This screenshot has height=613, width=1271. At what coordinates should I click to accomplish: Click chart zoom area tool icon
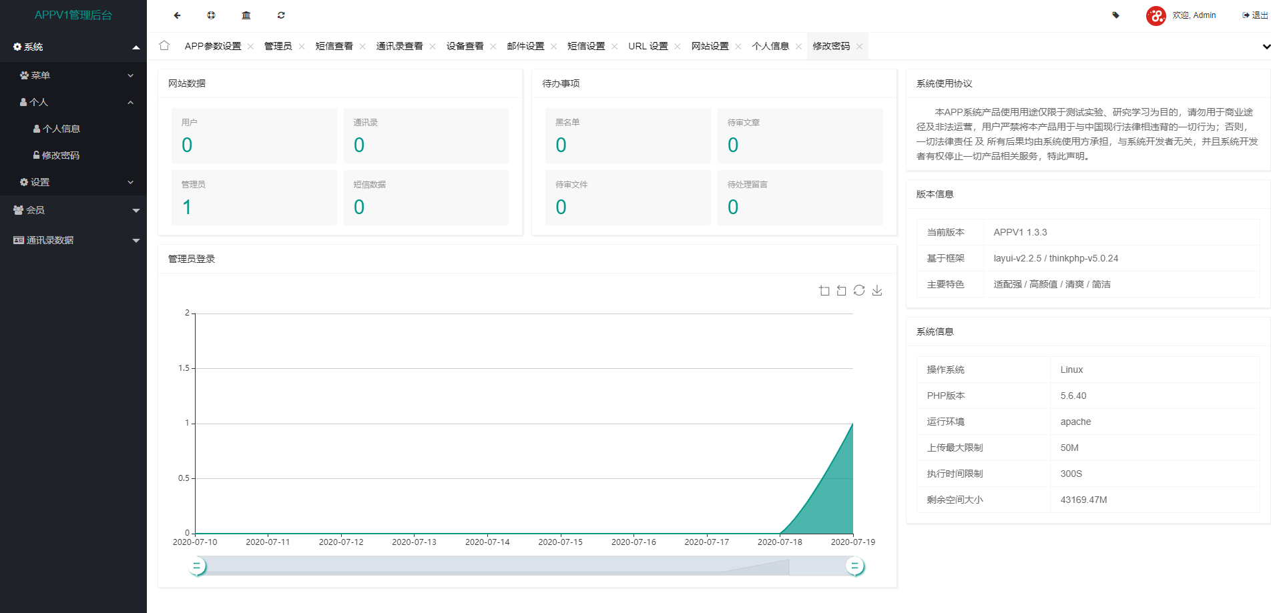tap(824, 290)
